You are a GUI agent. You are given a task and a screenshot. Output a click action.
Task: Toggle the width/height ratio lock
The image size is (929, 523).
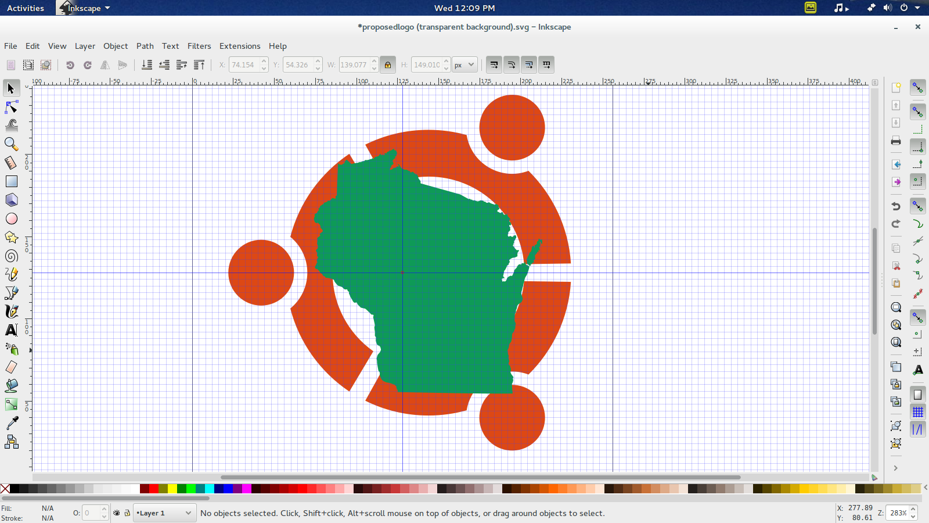(388, 65)
